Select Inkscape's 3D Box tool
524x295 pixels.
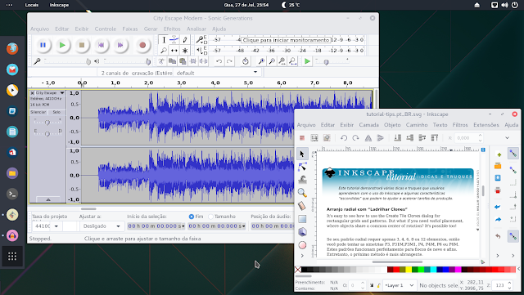(302, 232)
